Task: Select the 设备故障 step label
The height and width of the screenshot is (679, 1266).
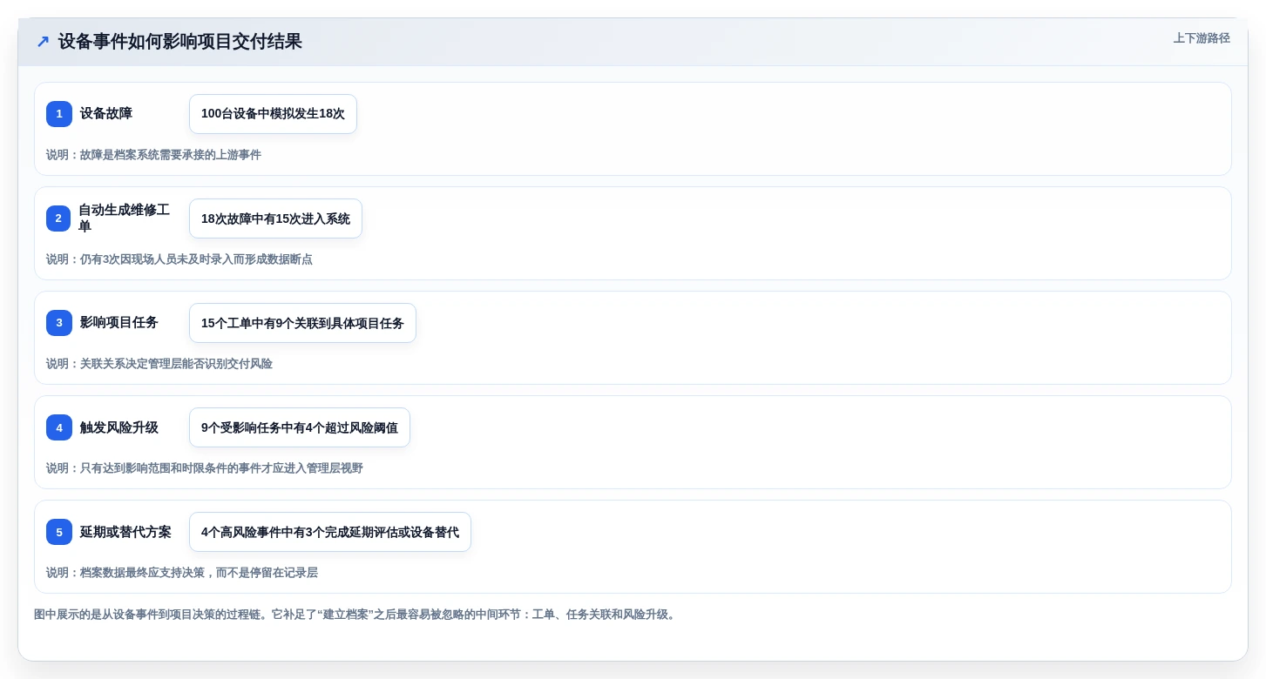Action: (106, 114)
